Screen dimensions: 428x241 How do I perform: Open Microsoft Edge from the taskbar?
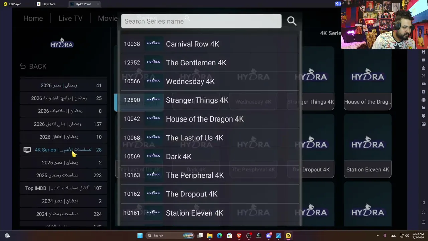pyautogui.click(x=219, y=236)
